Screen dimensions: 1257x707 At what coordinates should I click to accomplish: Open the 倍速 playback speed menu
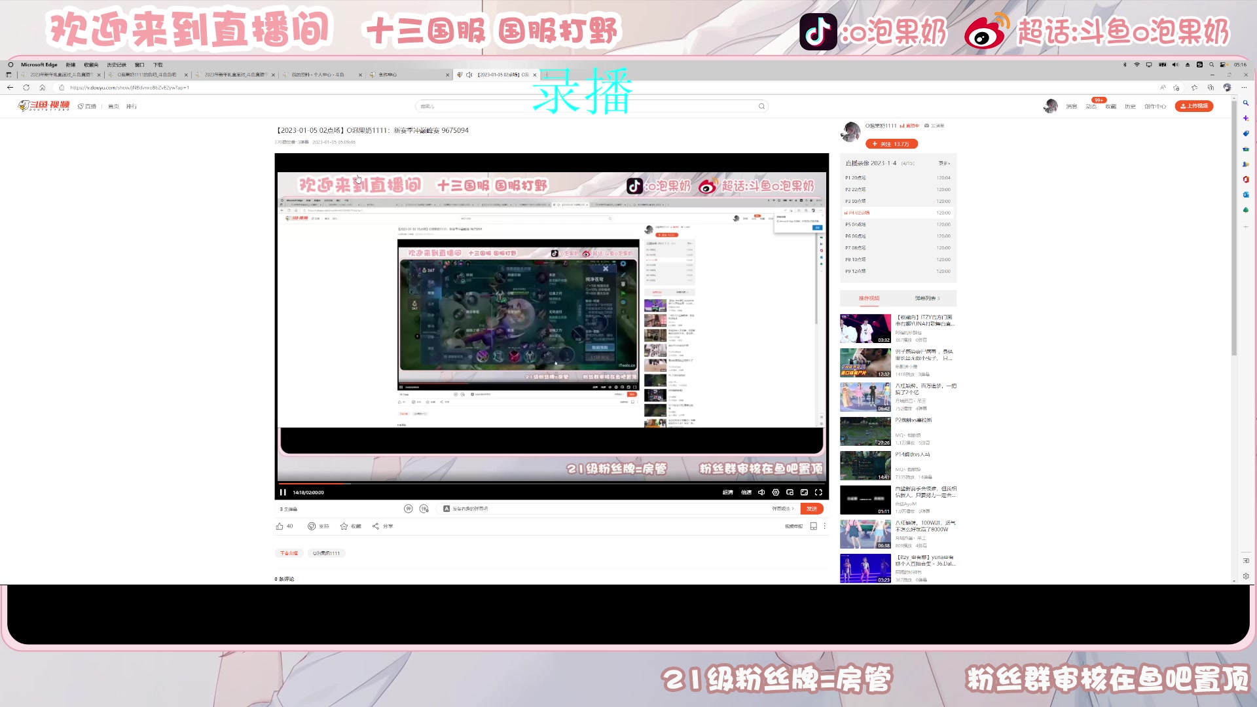747,492
